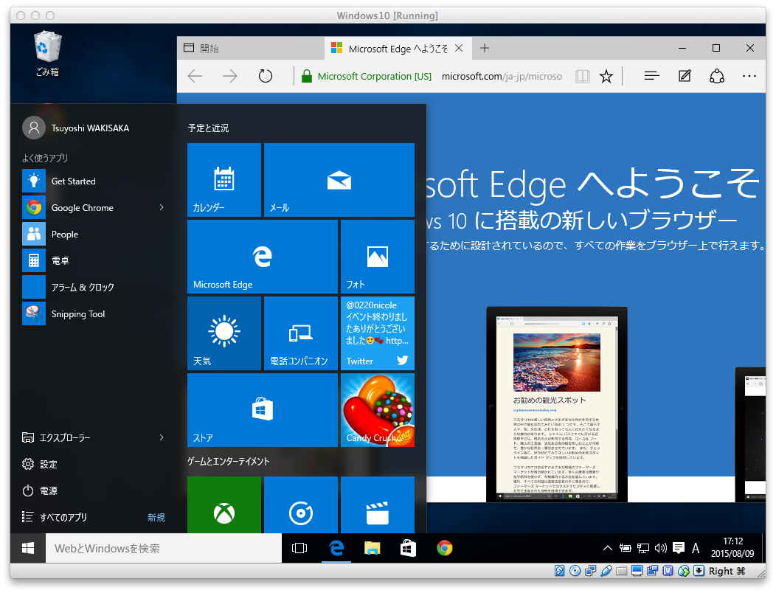Click the VirtualBox shared folders status icon
Screen dimensions: 776x593
pos(622,571)
